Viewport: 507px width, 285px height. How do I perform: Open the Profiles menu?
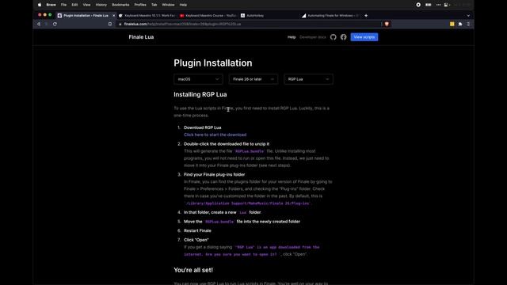(140, 5)
